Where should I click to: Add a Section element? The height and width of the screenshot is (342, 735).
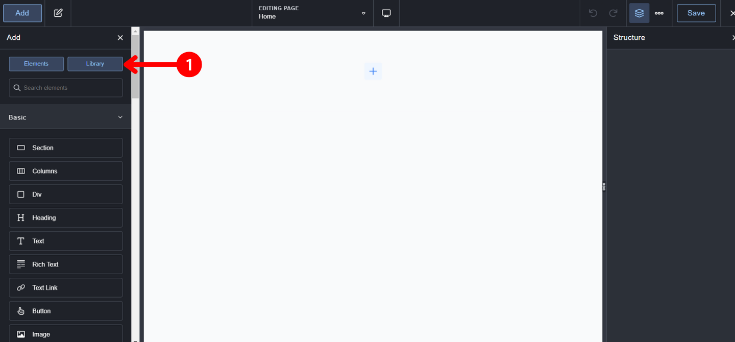(x=66, y=148)
